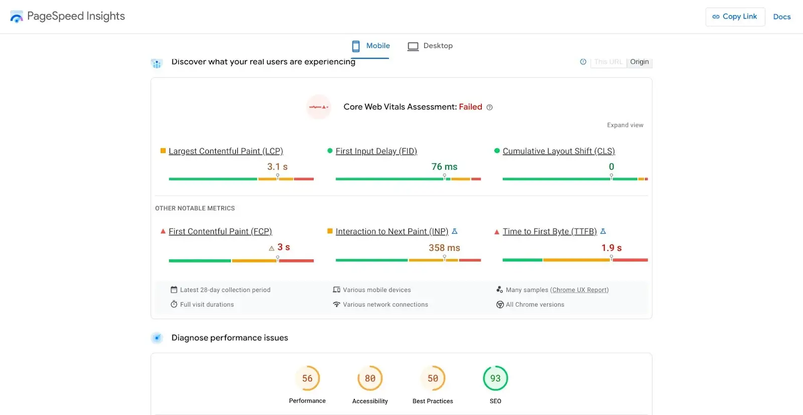Click the CLS distribution bar
803x415 pixels.
(575, 179)
